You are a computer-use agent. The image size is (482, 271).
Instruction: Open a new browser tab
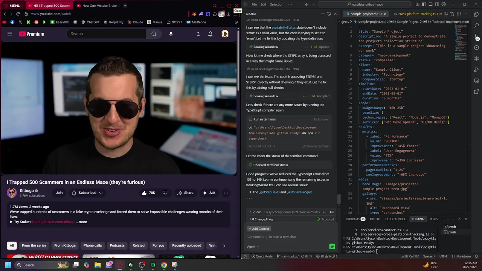pos(125,6)
